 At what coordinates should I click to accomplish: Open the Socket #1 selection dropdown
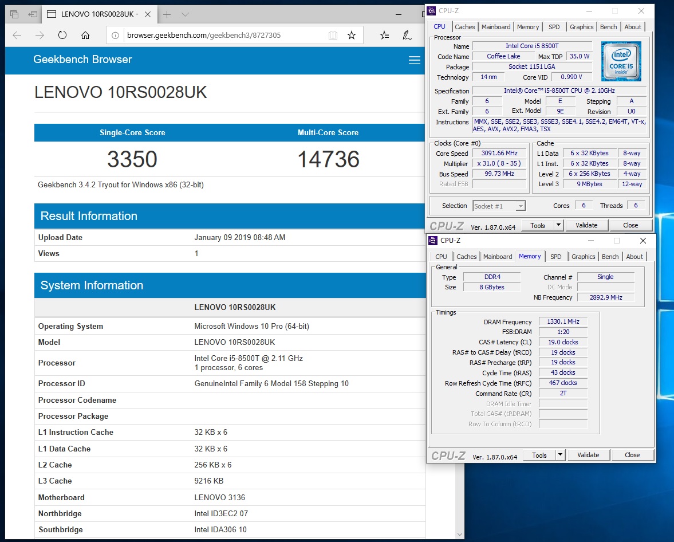499,206
